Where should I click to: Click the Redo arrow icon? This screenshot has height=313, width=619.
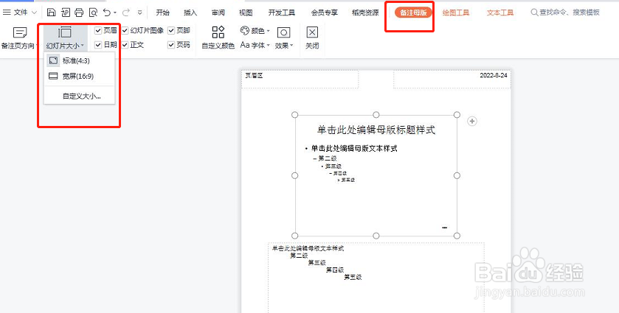[x=126, y=13]
